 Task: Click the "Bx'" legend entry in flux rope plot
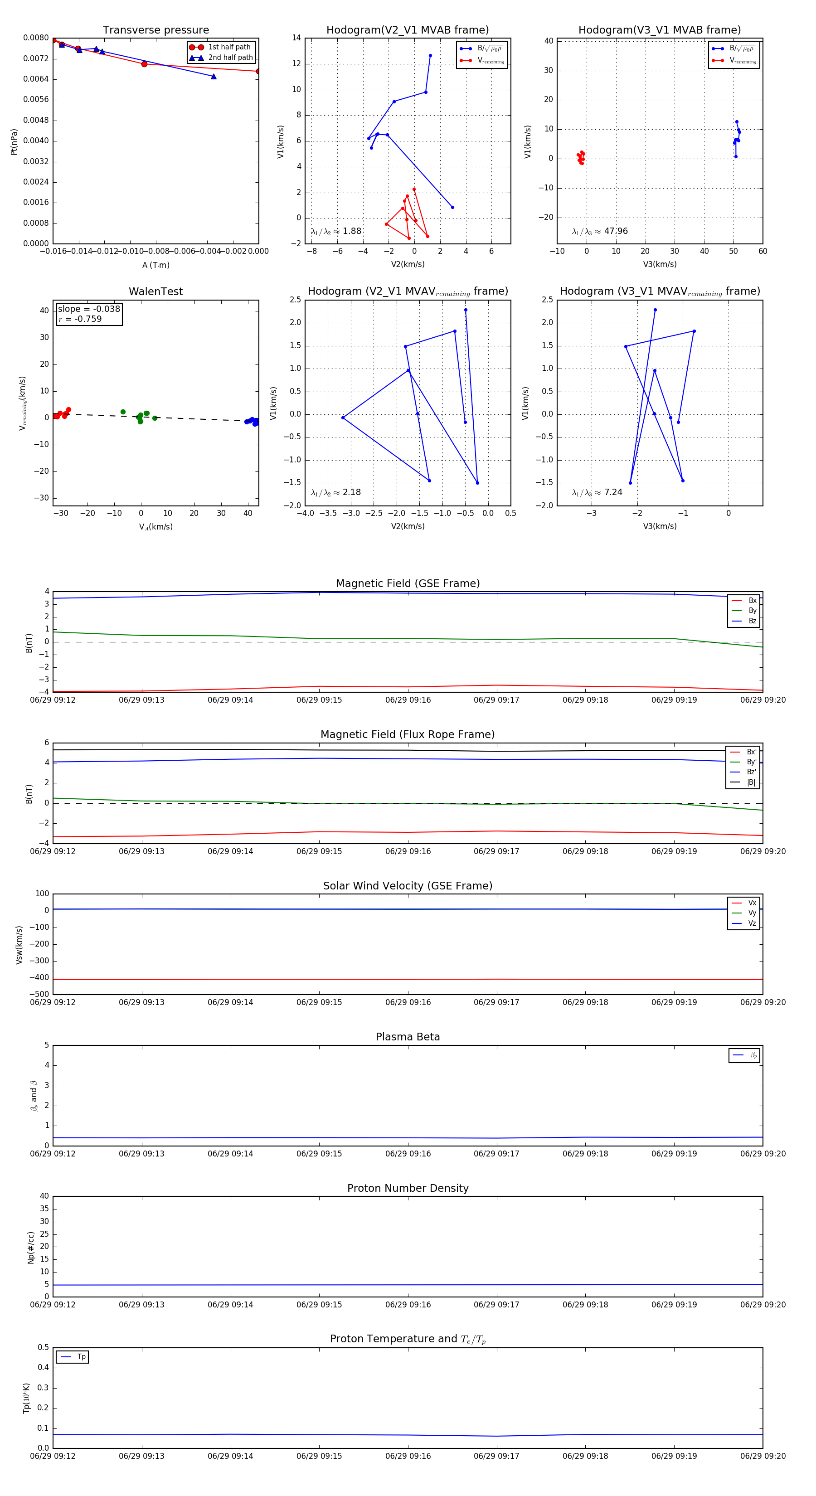tap(743, 752)
